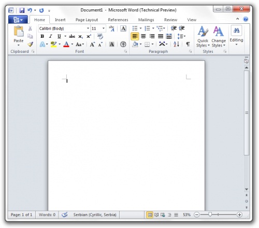The height and width of the screenshot is (228, 259).
Task: Click the zoom slider handle
Action: tap(210, 215)
